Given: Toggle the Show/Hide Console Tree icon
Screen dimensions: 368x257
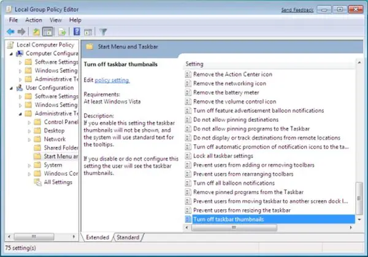Looking at the screenshot, I should [48, 32].
